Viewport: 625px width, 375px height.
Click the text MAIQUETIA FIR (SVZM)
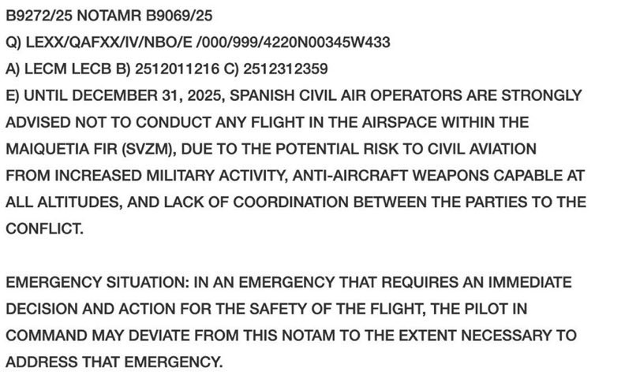(x=91, y=149)
